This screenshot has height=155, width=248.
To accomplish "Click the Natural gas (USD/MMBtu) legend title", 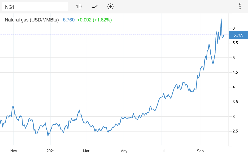I will (32, 20).
